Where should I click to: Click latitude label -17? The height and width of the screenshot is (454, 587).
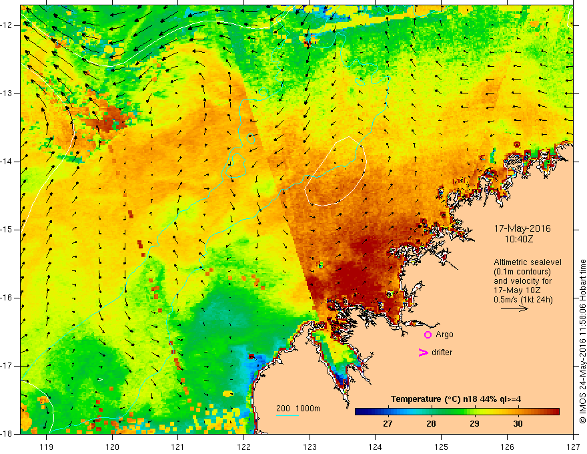click(7, 366)
